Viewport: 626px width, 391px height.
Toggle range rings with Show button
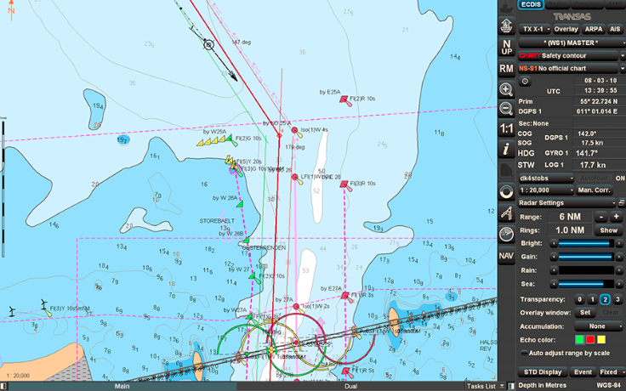point(608,230)
